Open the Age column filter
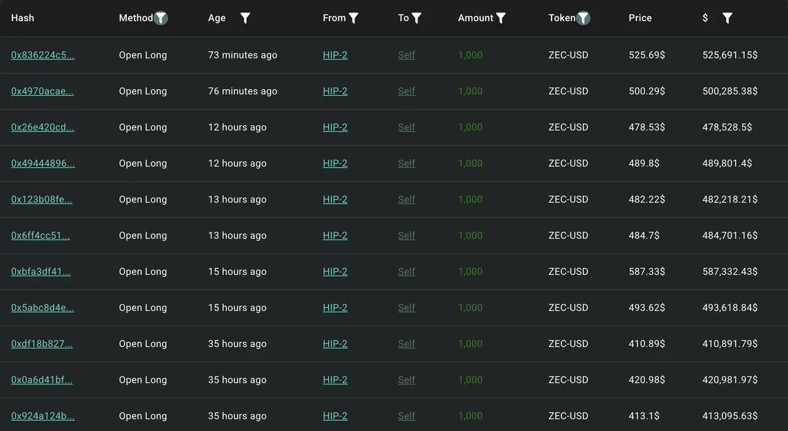Image resolution: width=788 pixels, height=431 pixels. click(x=245, y=18)
